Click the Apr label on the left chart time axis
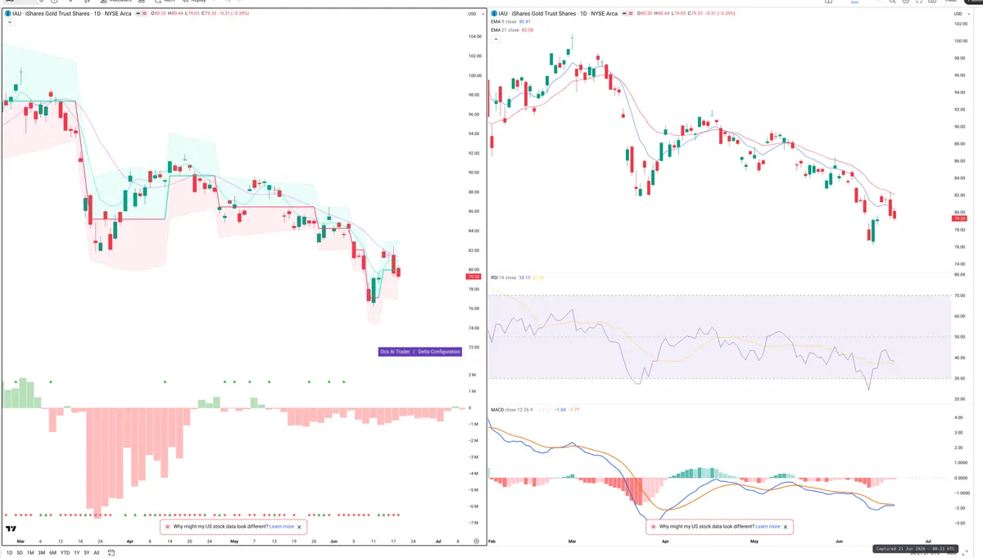The width and height of the screenshot is (983, 558). pos(130,542)
